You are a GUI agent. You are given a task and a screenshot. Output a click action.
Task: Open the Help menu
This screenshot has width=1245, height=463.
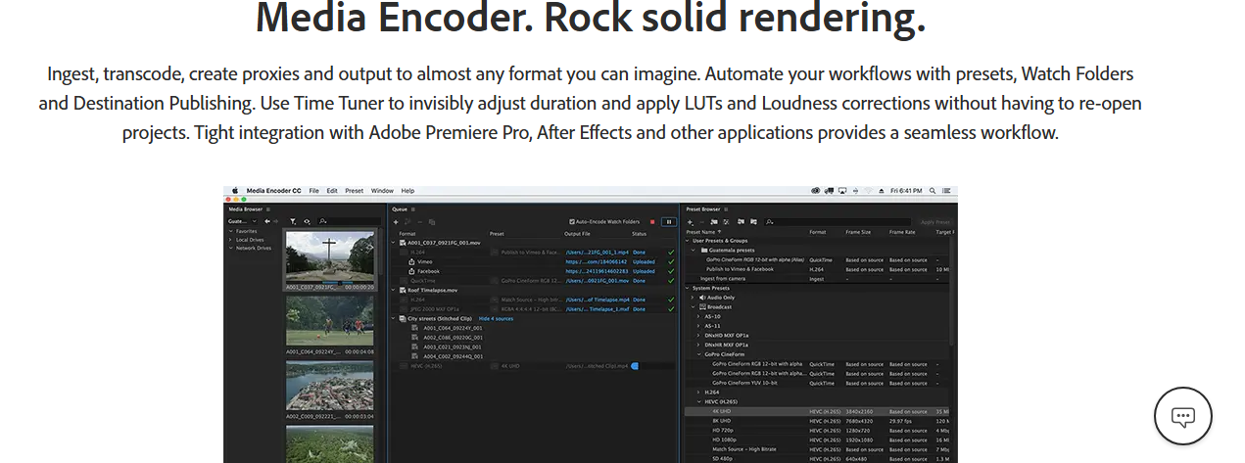(x=407, y=191)
